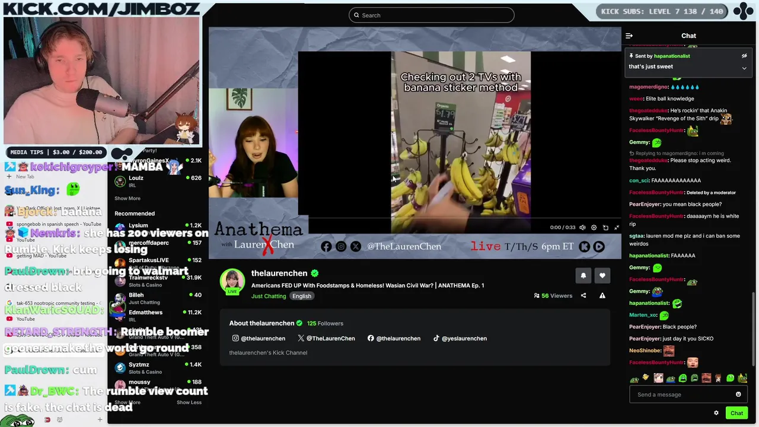Open Billeh recommended channel
The width and height of the screenshot is (759, 427).
pyautogui.click(x=157, y=298)
